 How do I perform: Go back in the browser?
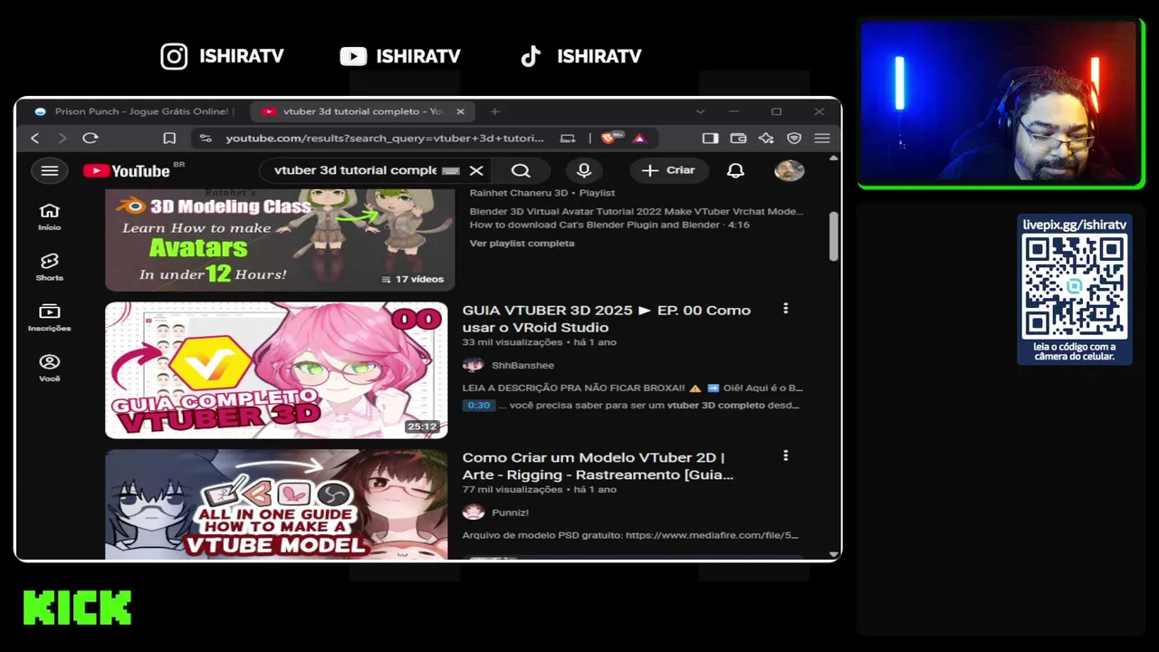coord(35,138)
